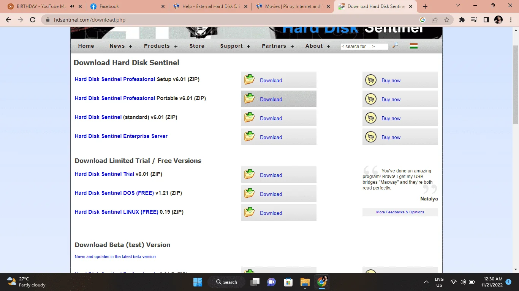The height and width of the screenshot is (291, 519).
Task: Click the ENG US language indicator
Action: pos(439,282)
